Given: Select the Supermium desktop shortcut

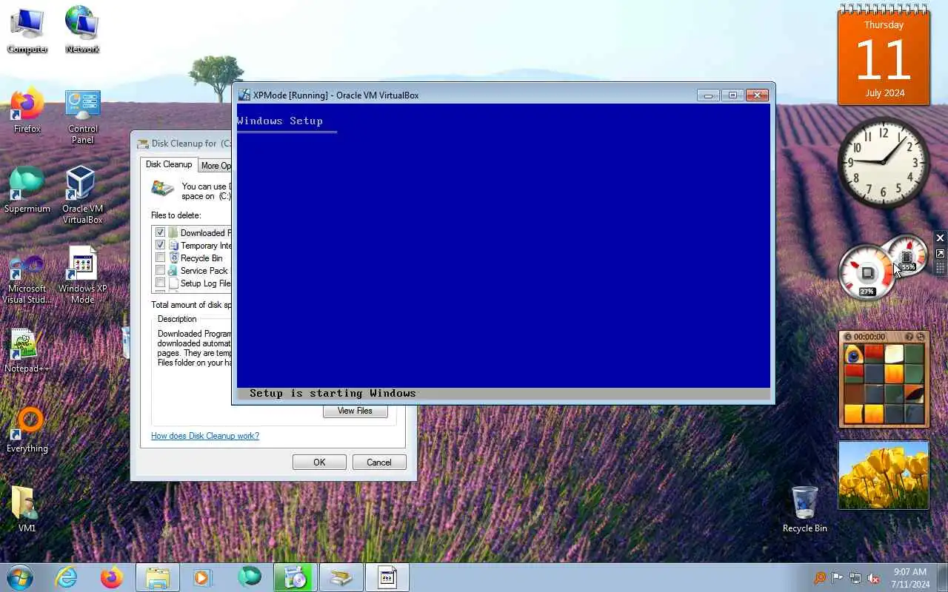Looking at the screenshot, I should click(x=27, y=190).
